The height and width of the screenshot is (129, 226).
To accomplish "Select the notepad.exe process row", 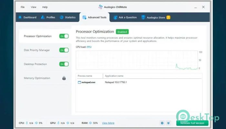I will point(139,82).
